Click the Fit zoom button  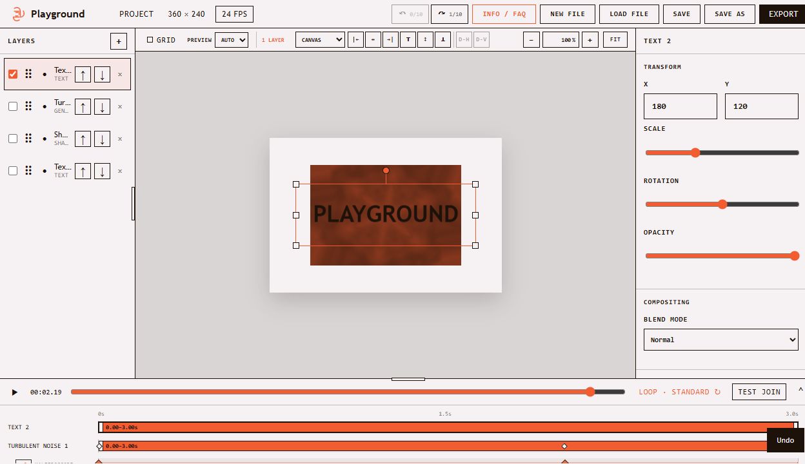(x=615, y=40)
